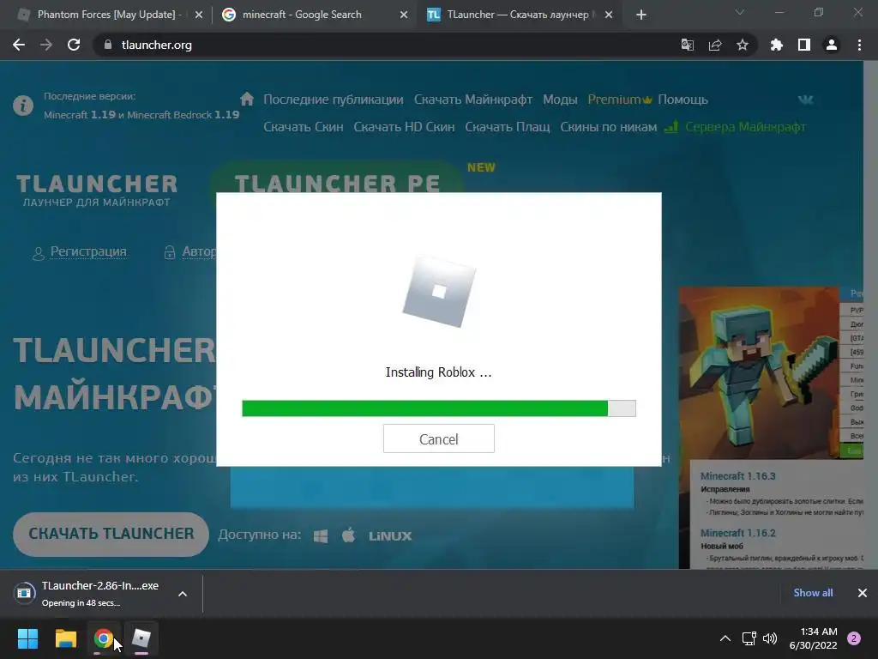Toggle Chrome side panel icon

click(804, 45)
